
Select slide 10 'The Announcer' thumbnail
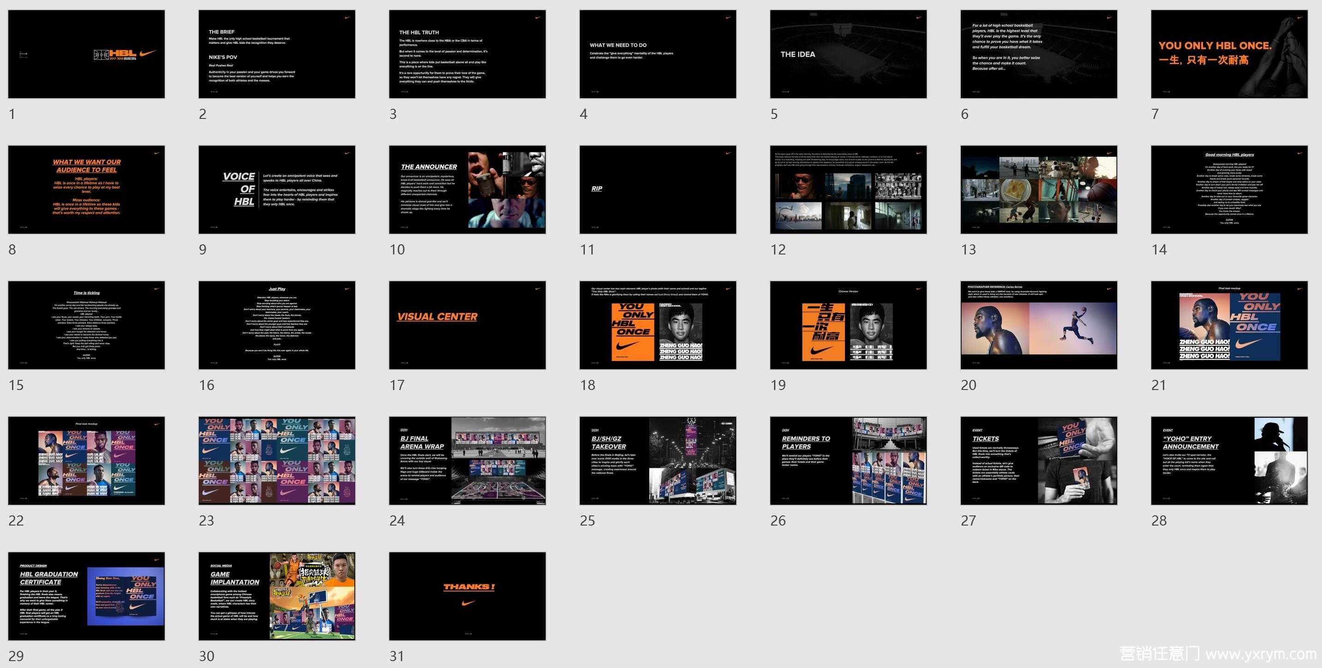[468, 189]
